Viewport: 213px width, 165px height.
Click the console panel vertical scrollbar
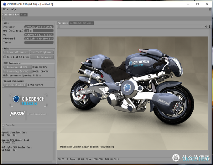tap(54, 146)
